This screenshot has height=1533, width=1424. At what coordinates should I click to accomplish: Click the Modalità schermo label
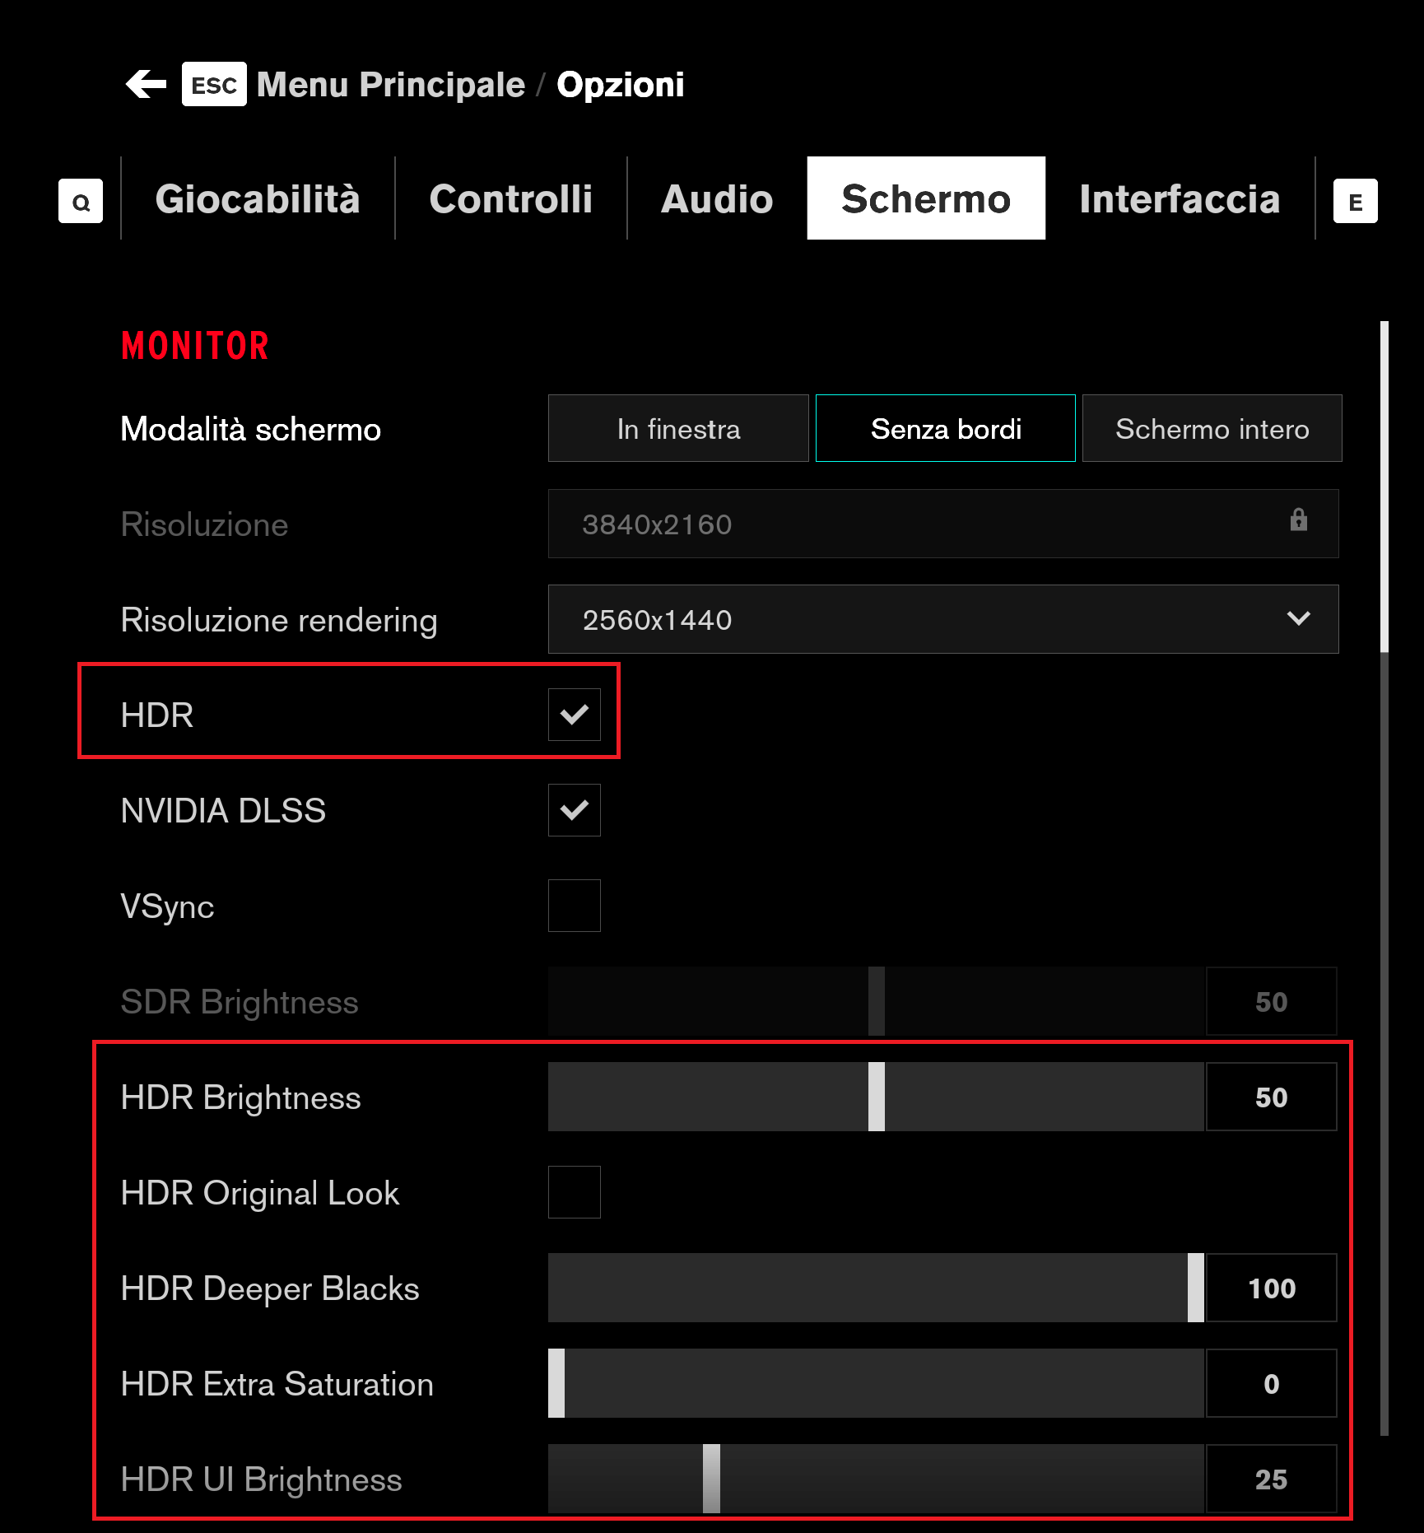(x=250, y=429)
